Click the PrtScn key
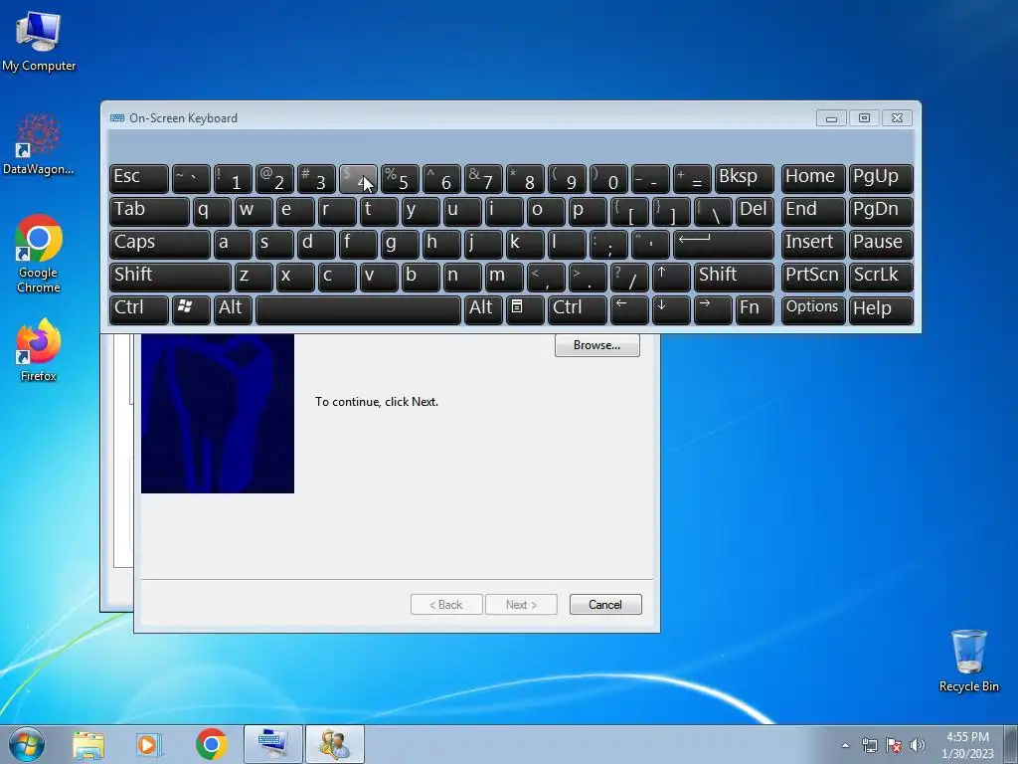 click(813, 277)
